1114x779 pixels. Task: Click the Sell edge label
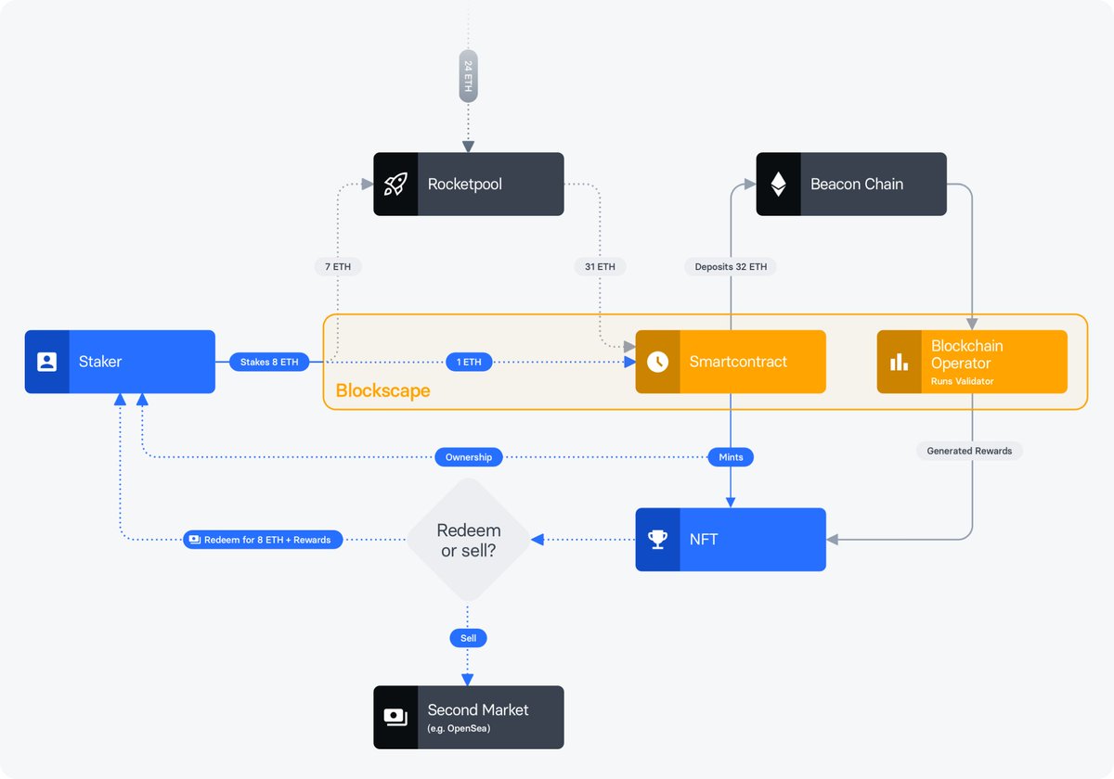468,638
